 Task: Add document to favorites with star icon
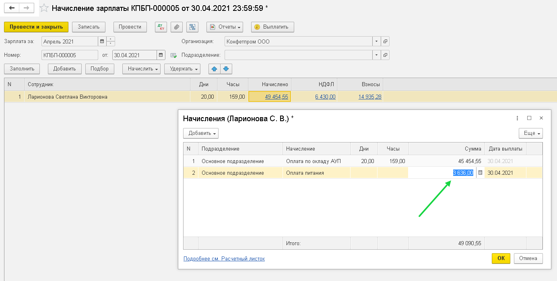(x=44, y=8)
